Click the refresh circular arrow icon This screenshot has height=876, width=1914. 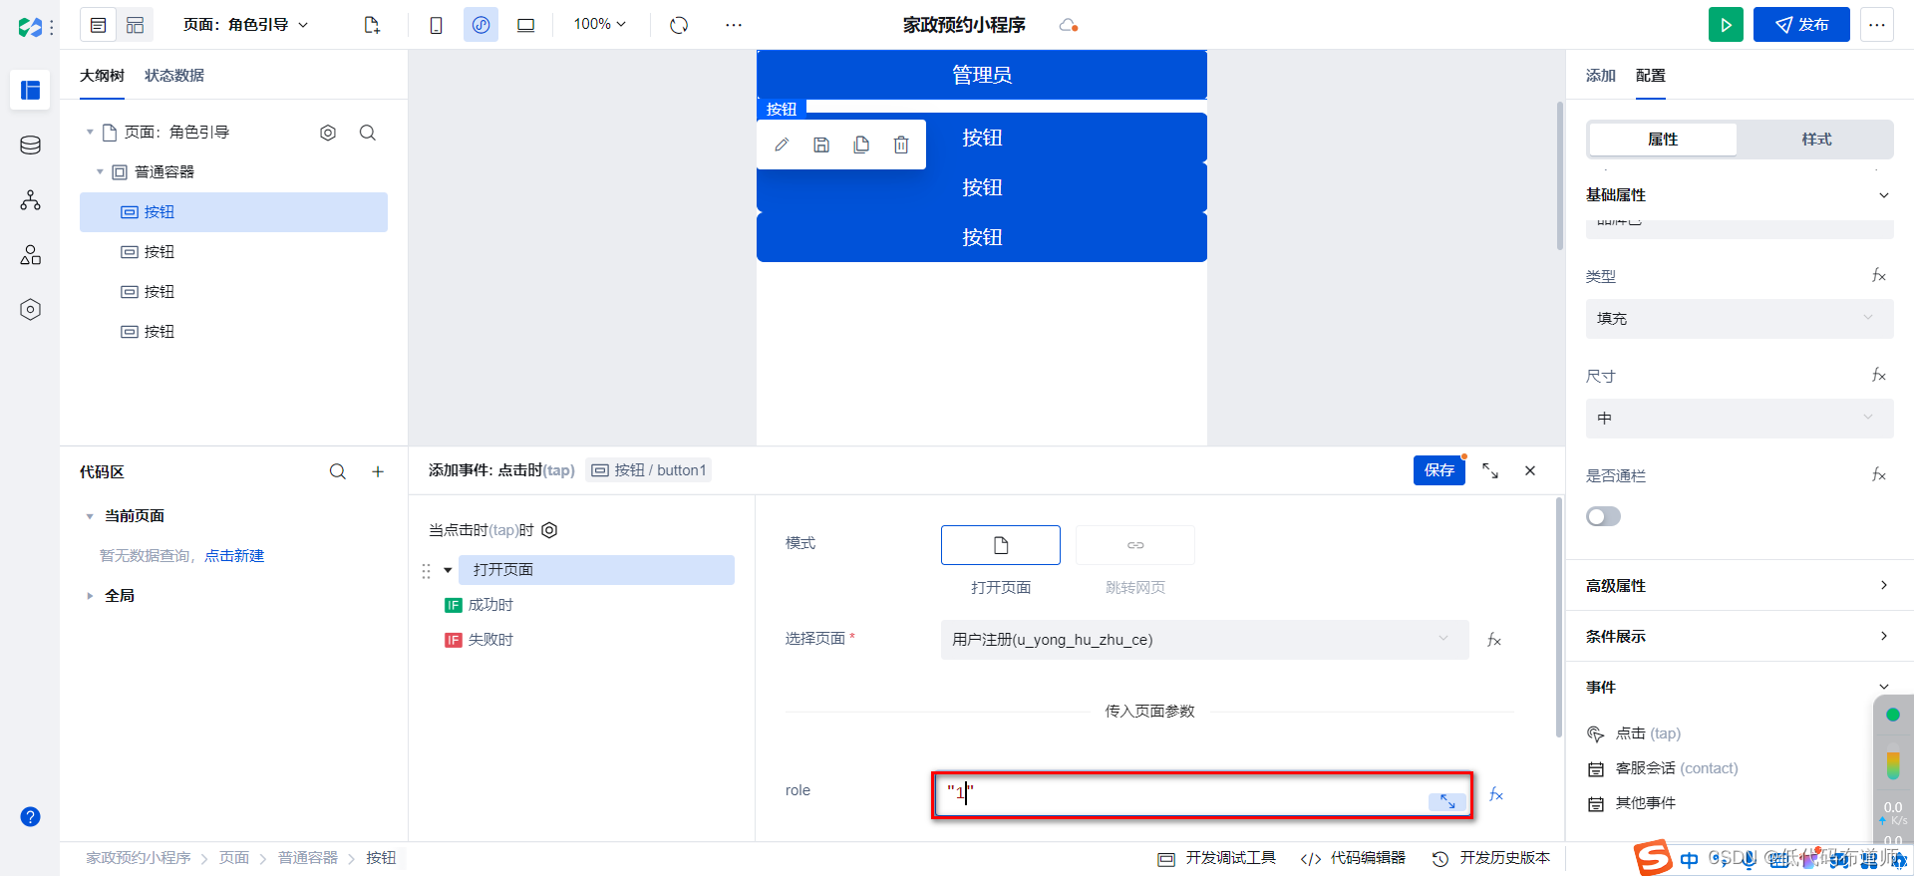679,25
